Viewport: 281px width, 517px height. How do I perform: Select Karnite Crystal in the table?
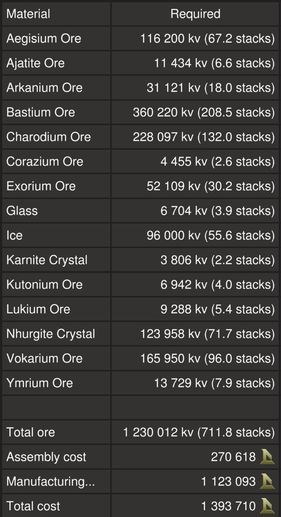[47, 260]
